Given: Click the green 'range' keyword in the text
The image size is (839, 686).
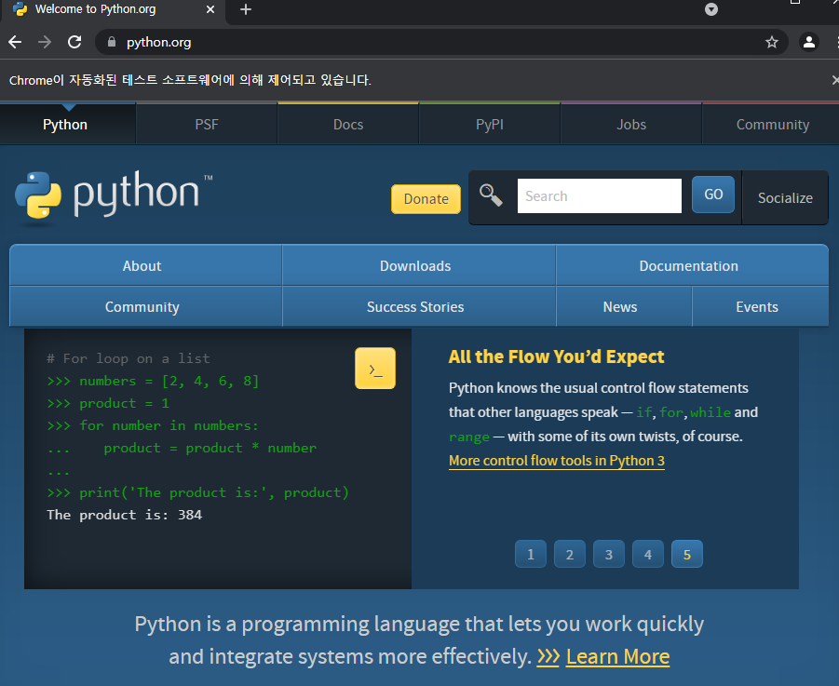Looking at the screenshot, I should coord(469,437).
